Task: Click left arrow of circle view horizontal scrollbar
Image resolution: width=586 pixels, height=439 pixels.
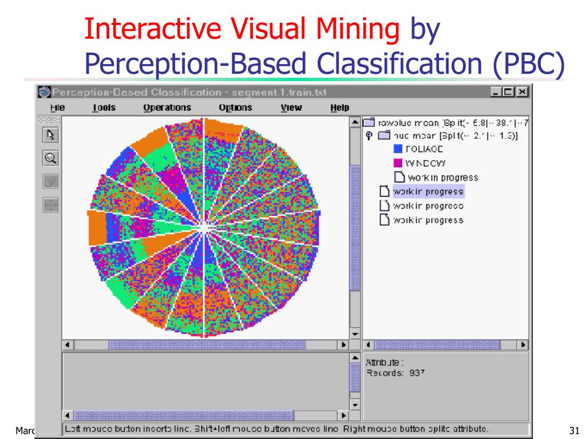Action: point(68,345)
